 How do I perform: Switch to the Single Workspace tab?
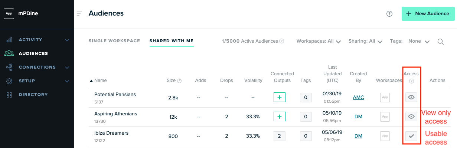(x=114, y=41)
